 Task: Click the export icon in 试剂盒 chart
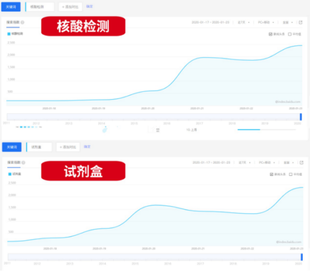(x=301, y=162)
